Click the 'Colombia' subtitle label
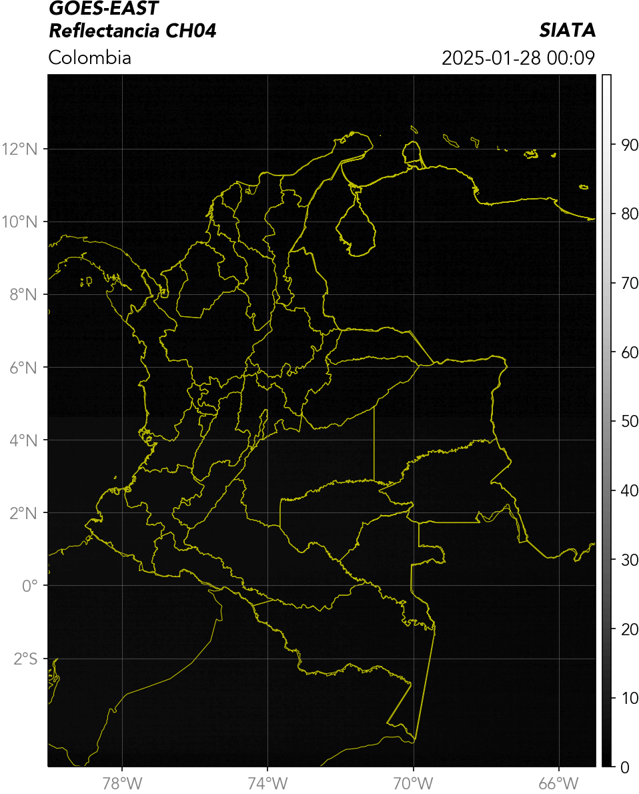Viewport: 639px width, 794px height. (89, 58)
